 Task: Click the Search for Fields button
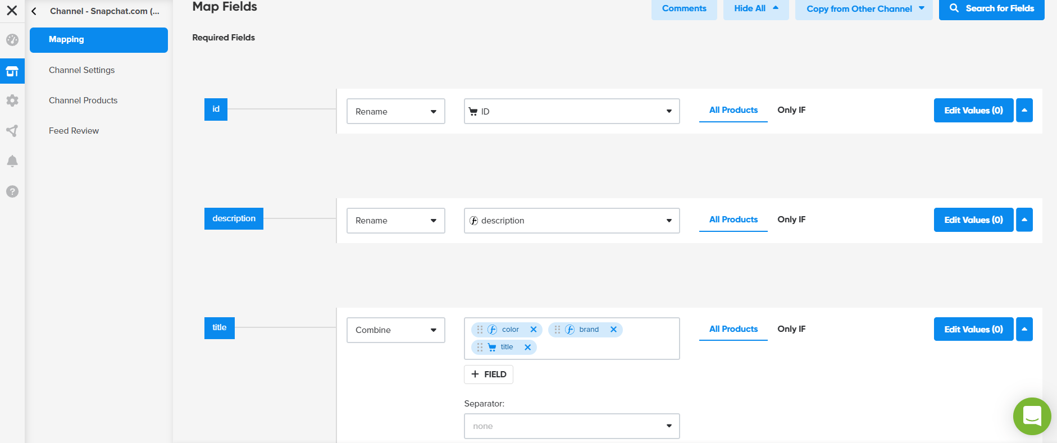(x=991, y=9)
